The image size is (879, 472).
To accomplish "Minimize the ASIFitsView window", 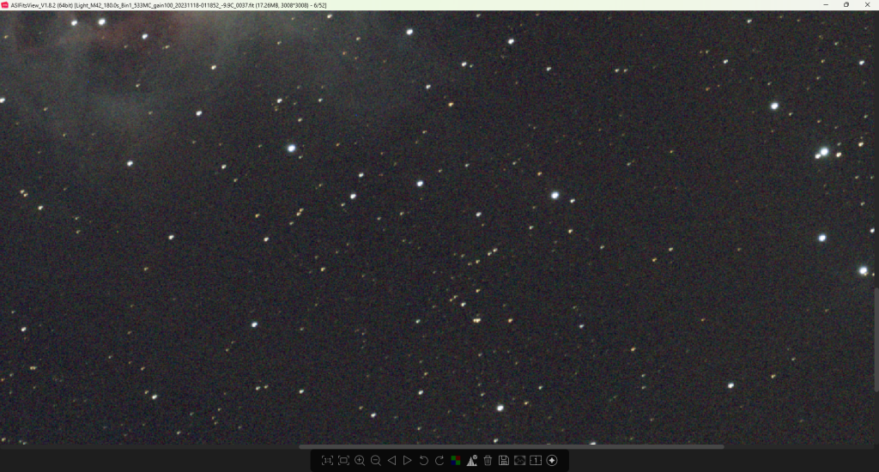I will coord(822,5).
